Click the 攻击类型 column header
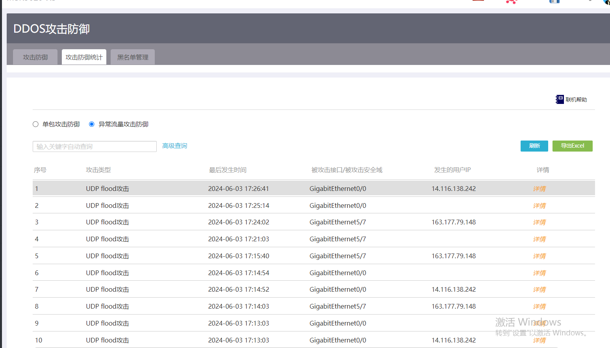Viewport: 610px width, 348px height. (x=98, y=170)
